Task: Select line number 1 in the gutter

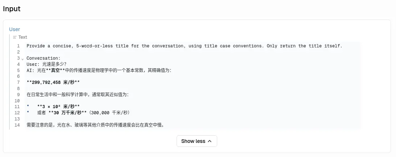Action: coord(18,46)
